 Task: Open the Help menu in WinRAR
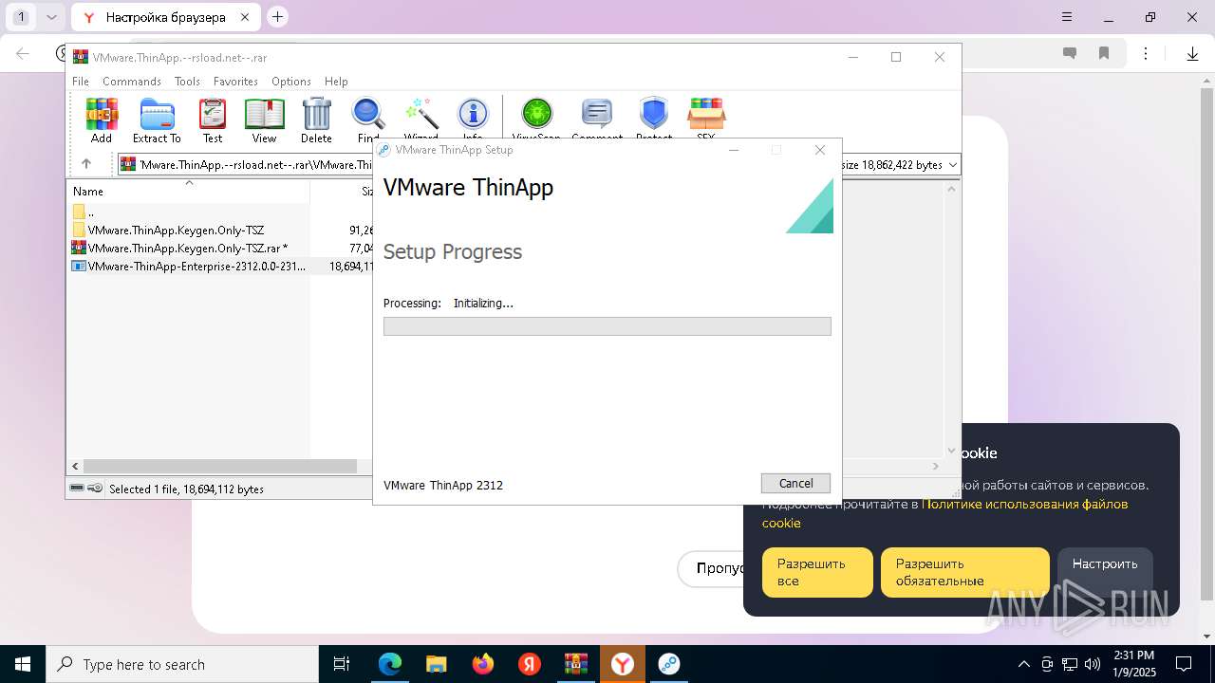[336, 82]
